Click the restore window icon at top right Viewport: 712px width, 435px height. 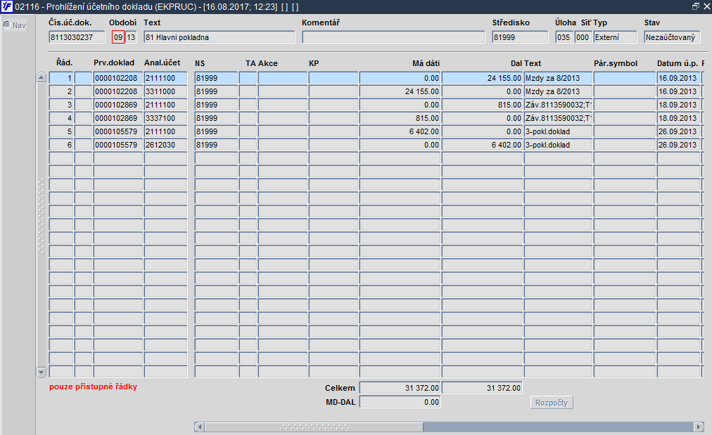[695, 6]
